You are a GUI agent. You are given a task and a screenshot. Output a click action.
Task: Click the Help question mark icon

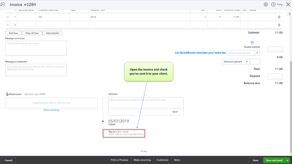click(x=273, y=4)
